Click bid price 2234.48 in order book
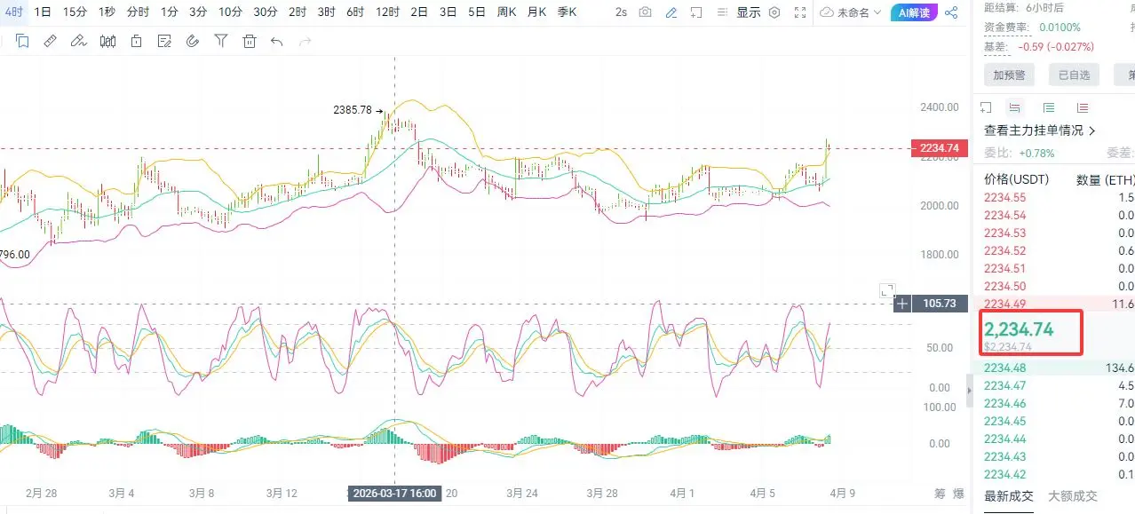The width and height of the screenshot is (1135, 514). click(x=1005, y=368)
